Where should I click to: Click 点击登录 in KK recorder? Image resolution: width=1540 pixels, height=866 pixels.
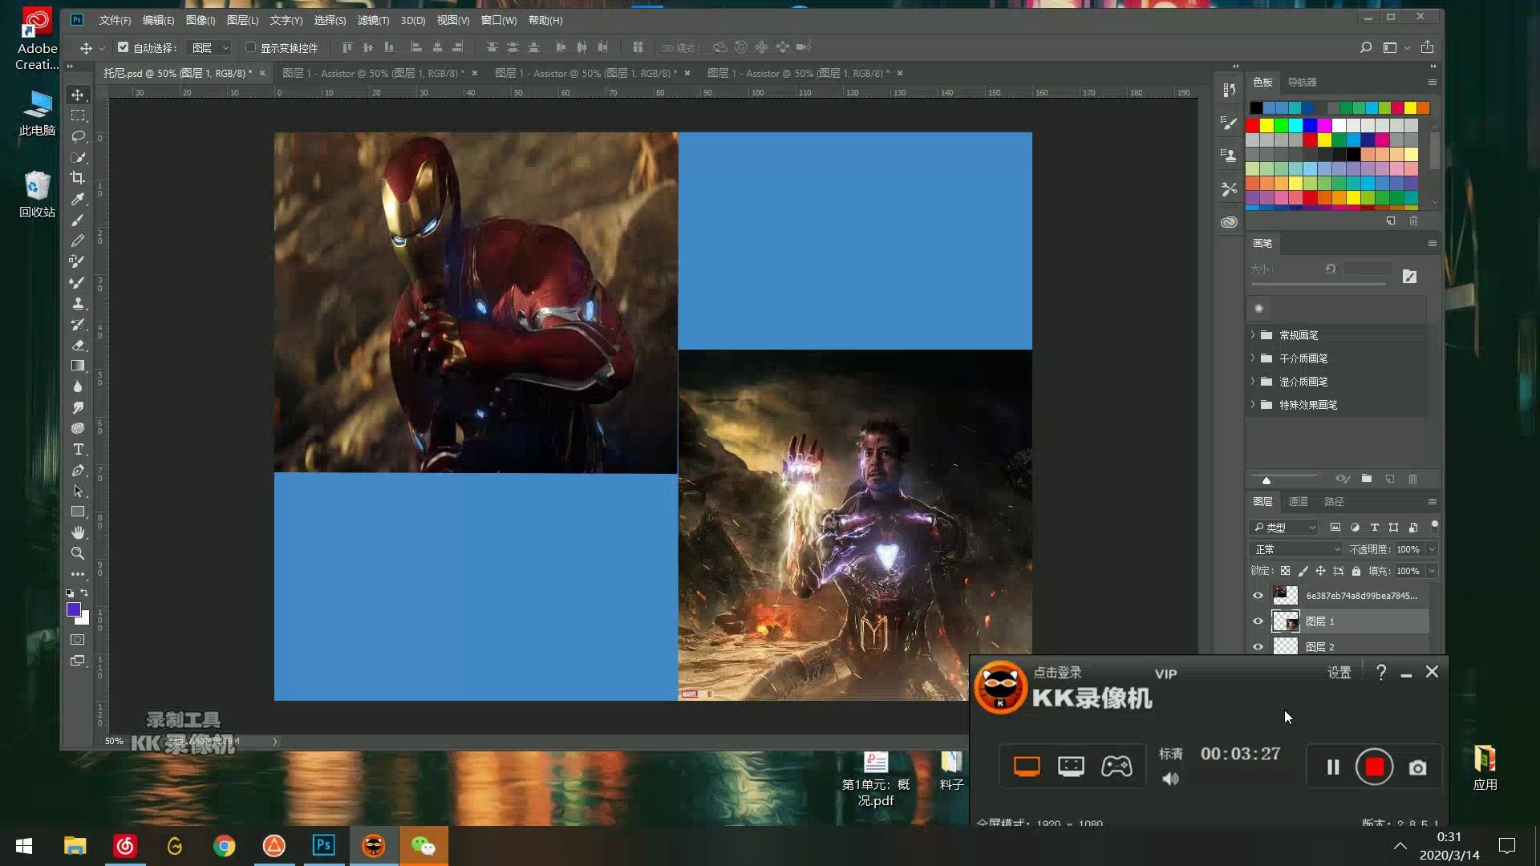click(1057, 673)
